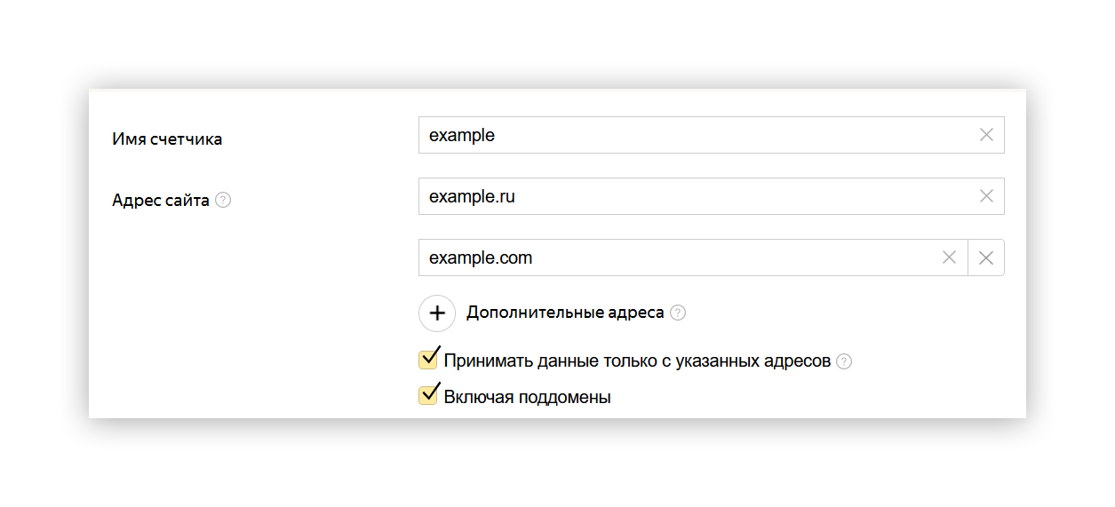Clear the counter name field text
The image size is (1115, 507).
pos(986,135)
